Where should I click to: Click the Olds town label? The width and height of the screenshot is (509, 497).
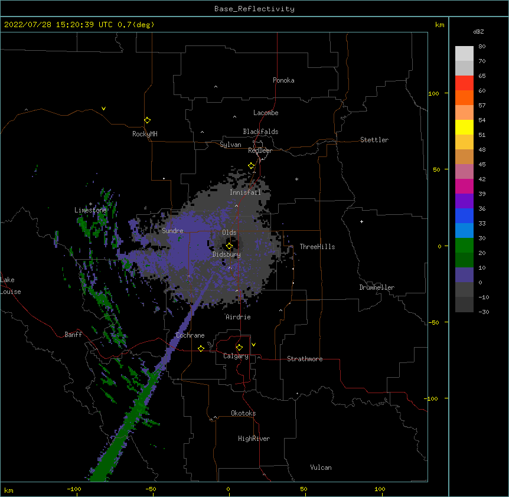(229, 233)
